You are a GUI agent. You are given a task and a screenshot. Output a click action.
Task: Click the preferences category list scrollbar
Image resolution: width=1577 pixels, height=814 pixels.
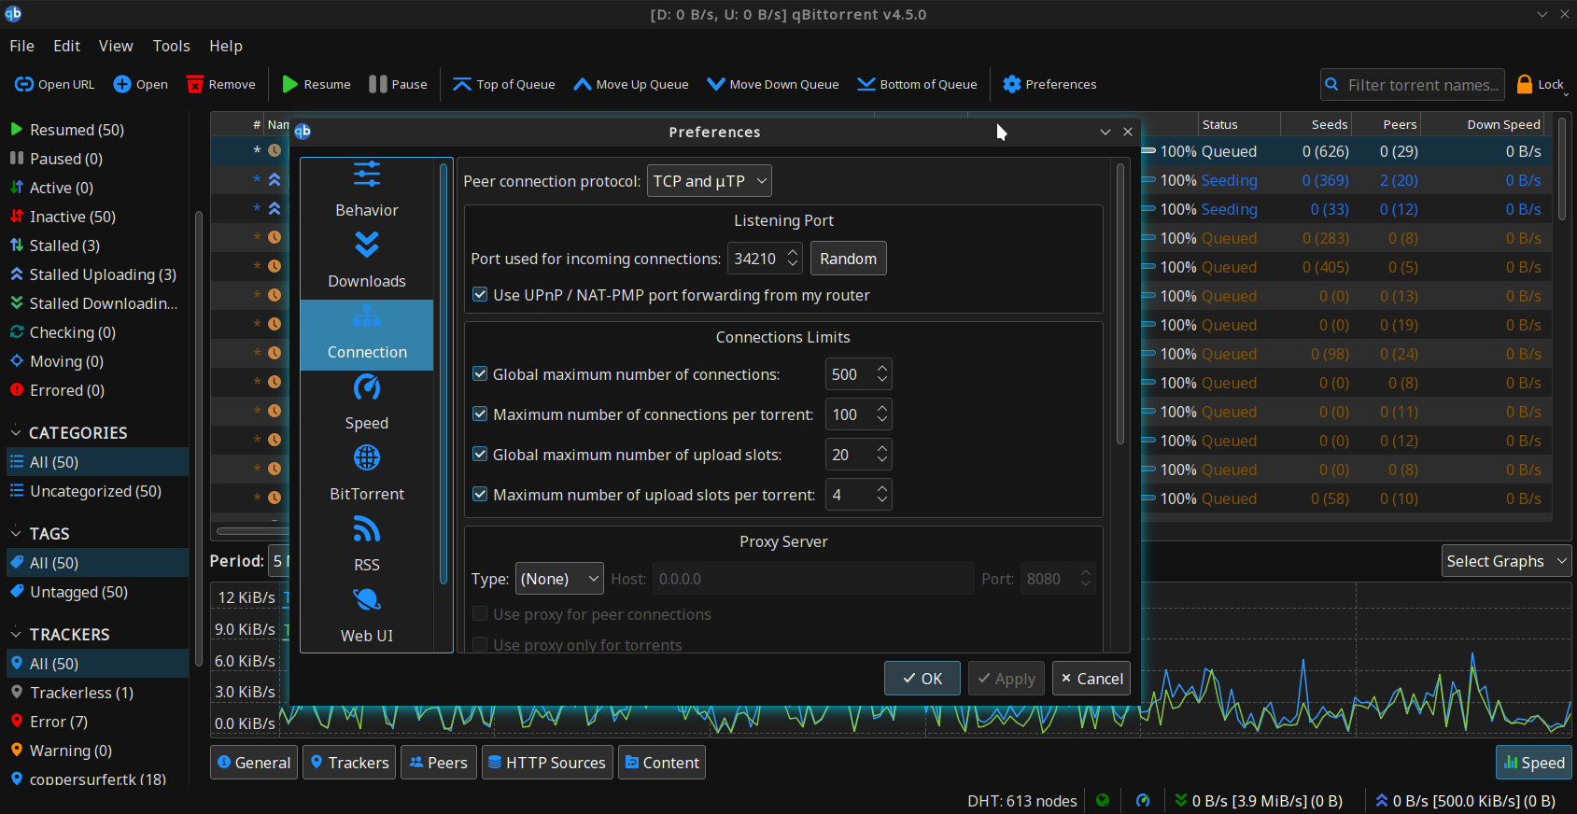click(443, 373)
